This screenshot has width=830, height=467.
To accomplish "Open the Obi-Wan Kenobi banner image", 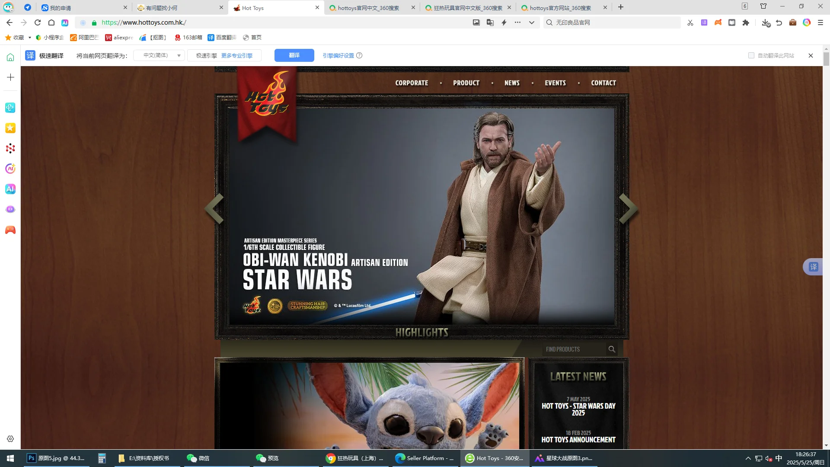I will [421, 216].
